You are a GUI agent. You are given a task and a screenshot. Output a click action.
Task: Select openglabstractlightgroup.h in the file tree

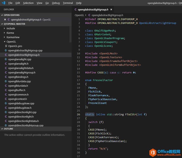[36, 55]
